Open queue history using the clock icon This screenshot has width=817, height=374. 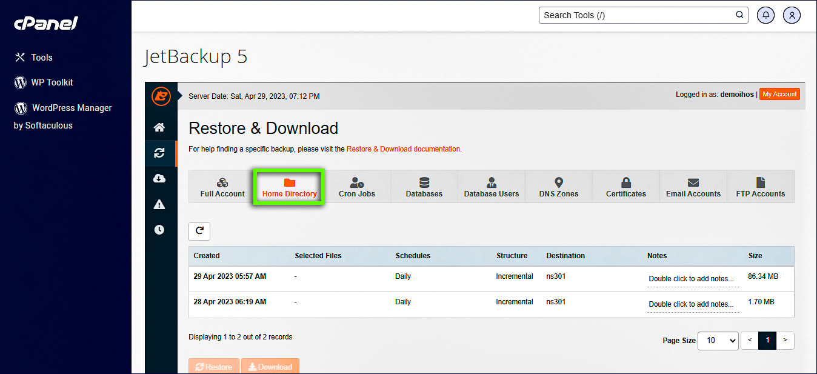[x=160, y=230]
